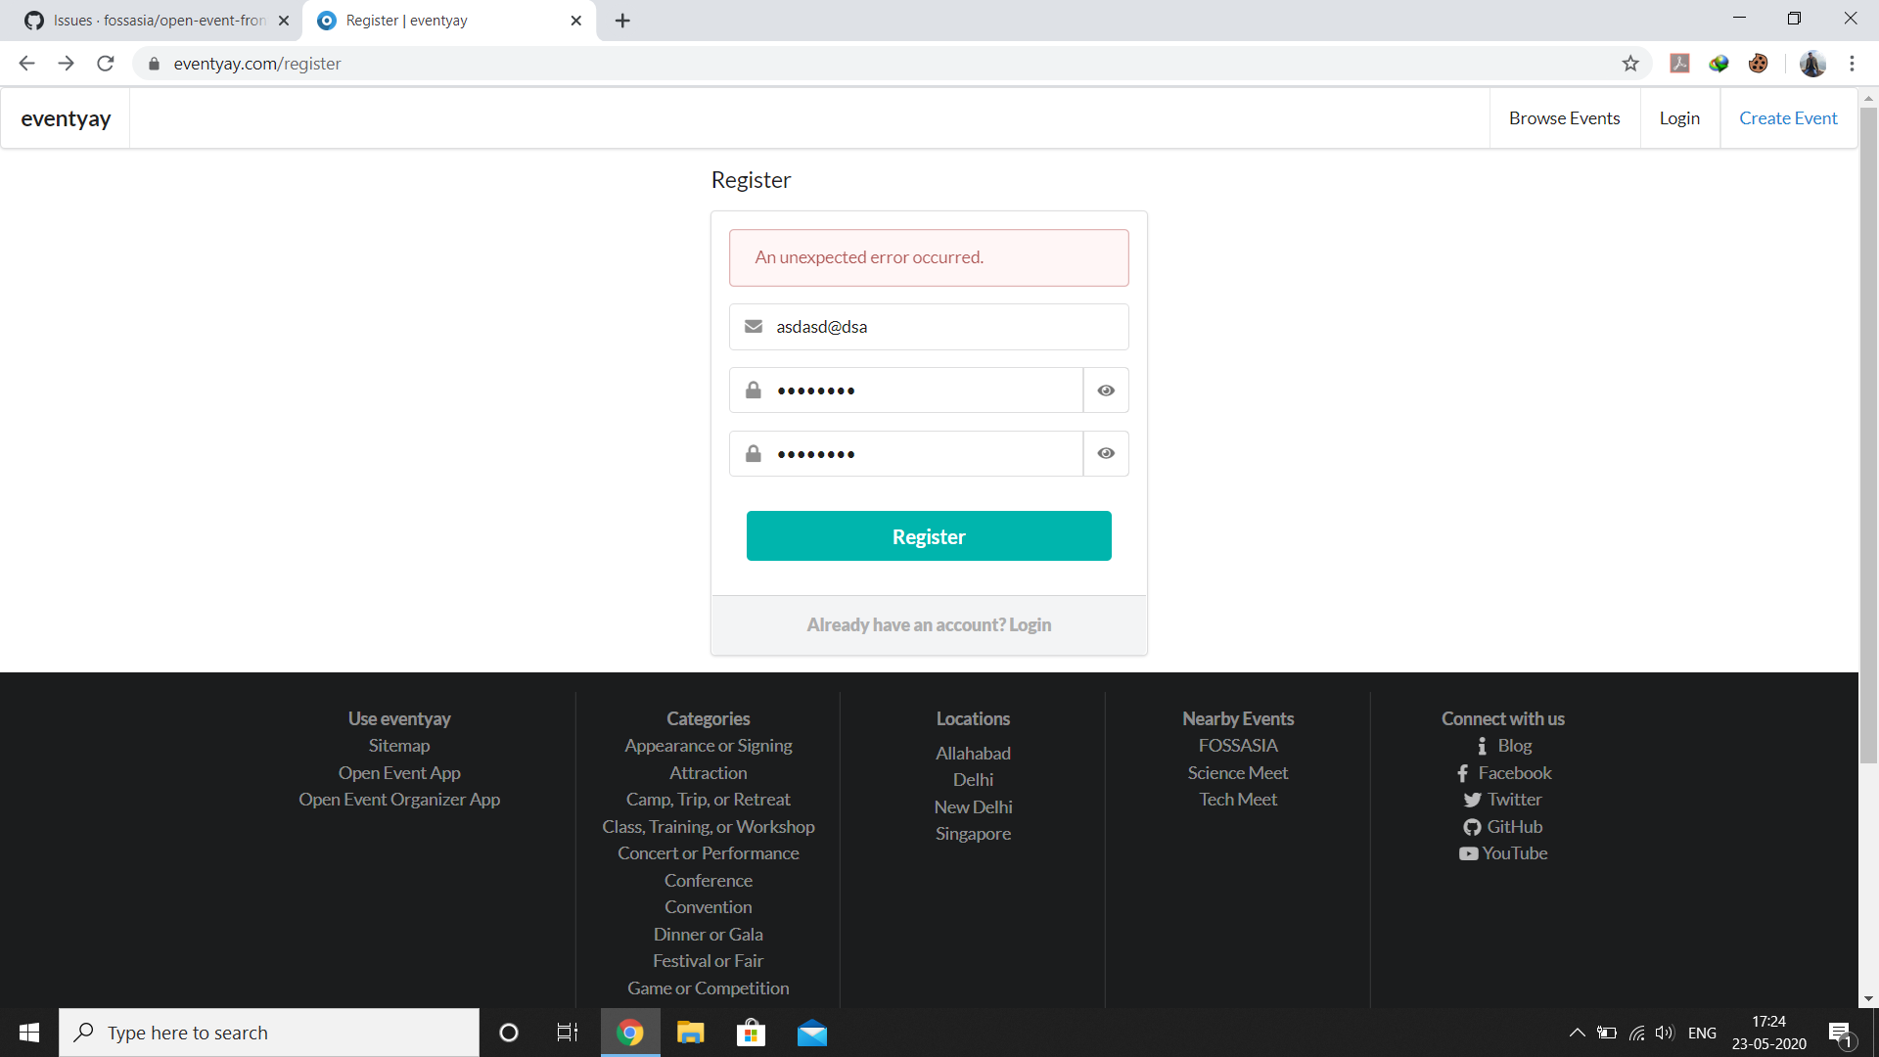Open the Login menu item

pyautogui.click(x=1679, y=118)
